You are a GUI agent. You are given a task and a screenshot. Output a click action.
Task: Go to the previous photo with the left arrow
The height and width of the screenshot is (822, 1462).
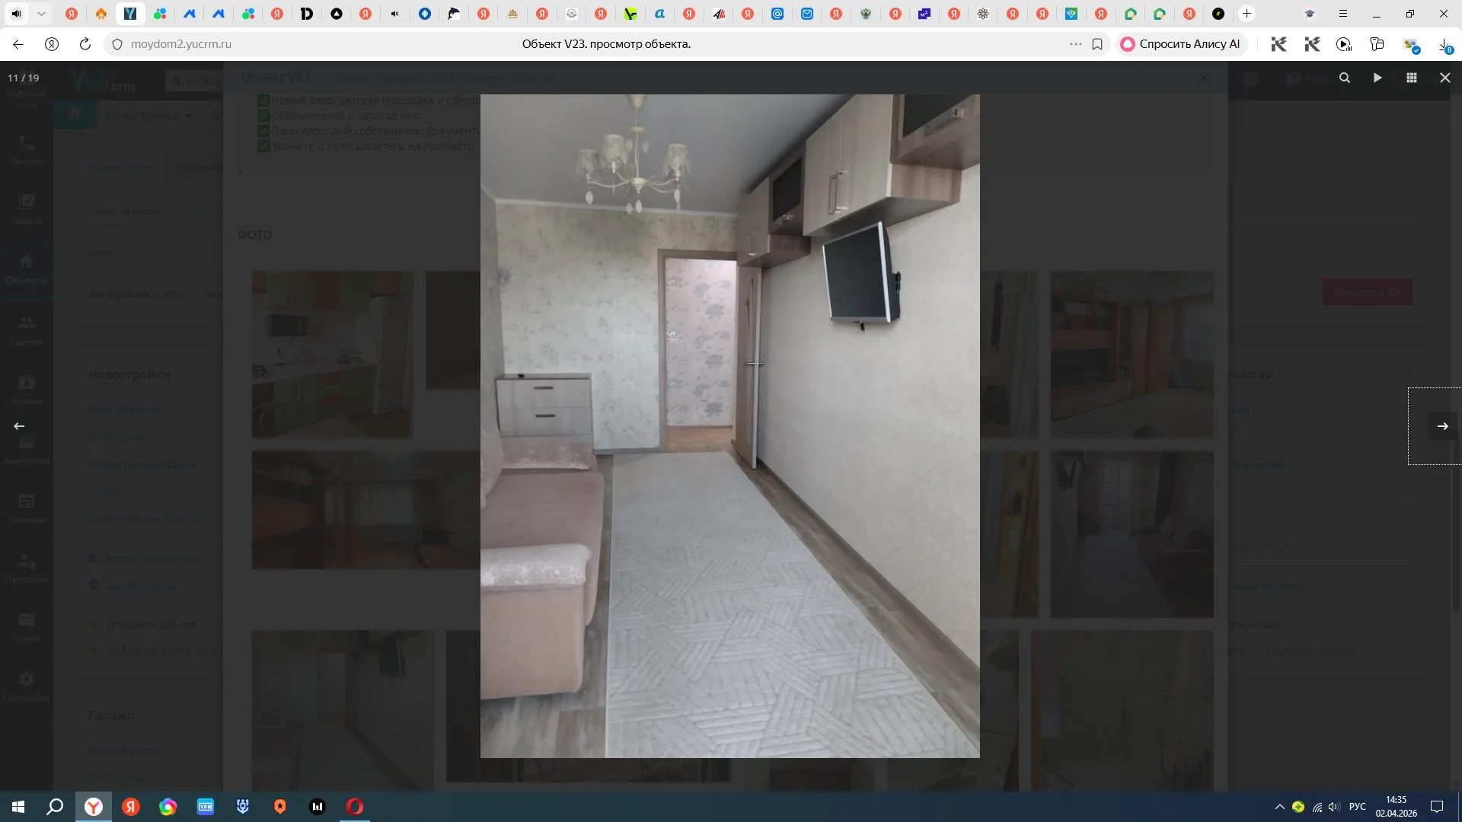pyautogui.click(x=19, y=426)
